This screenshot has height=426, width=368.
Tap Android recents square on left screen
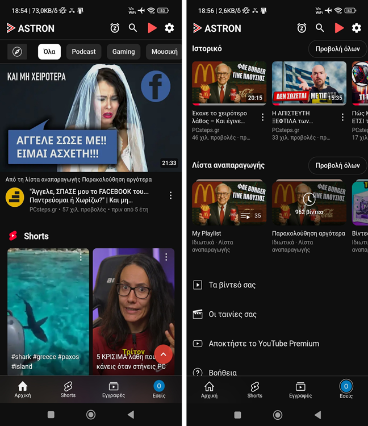click(x=51, y=415)
